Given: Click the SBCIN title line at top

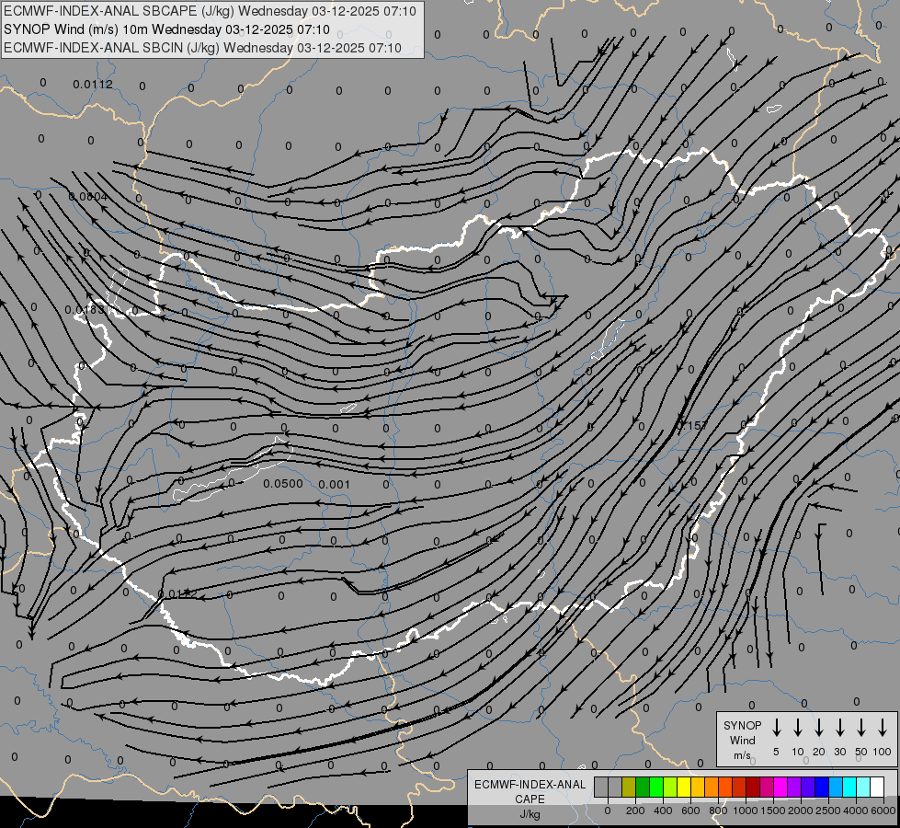Looking at the screenshot, I should (202, 48).
